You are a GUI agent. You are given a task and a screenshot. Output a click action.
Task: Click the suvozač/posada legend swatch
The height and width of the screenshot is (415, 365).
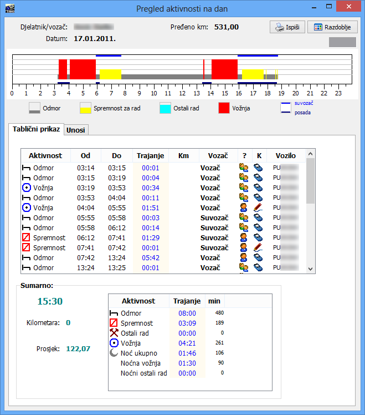tap(286, 108)
